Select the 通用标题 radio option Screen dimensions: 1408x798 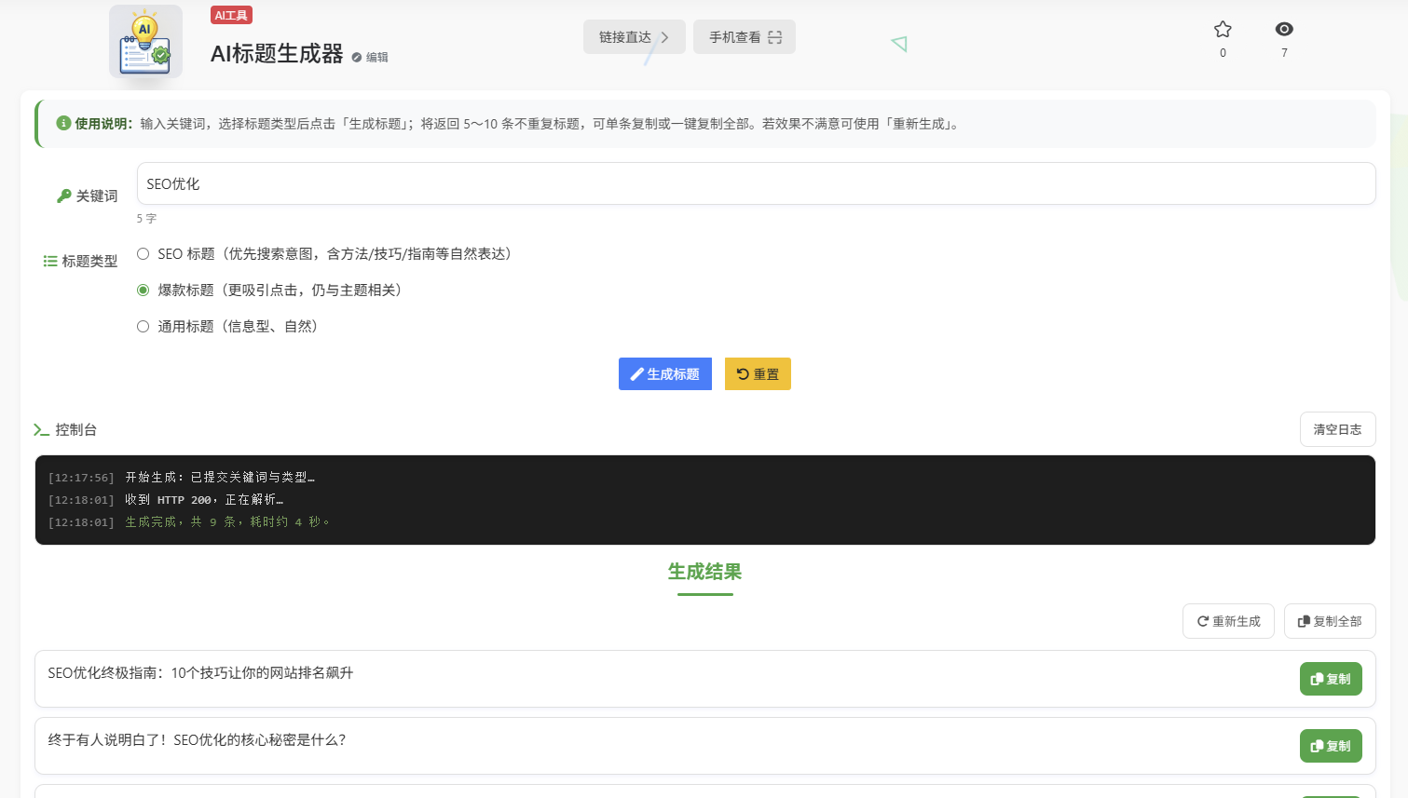click(143, 326)
